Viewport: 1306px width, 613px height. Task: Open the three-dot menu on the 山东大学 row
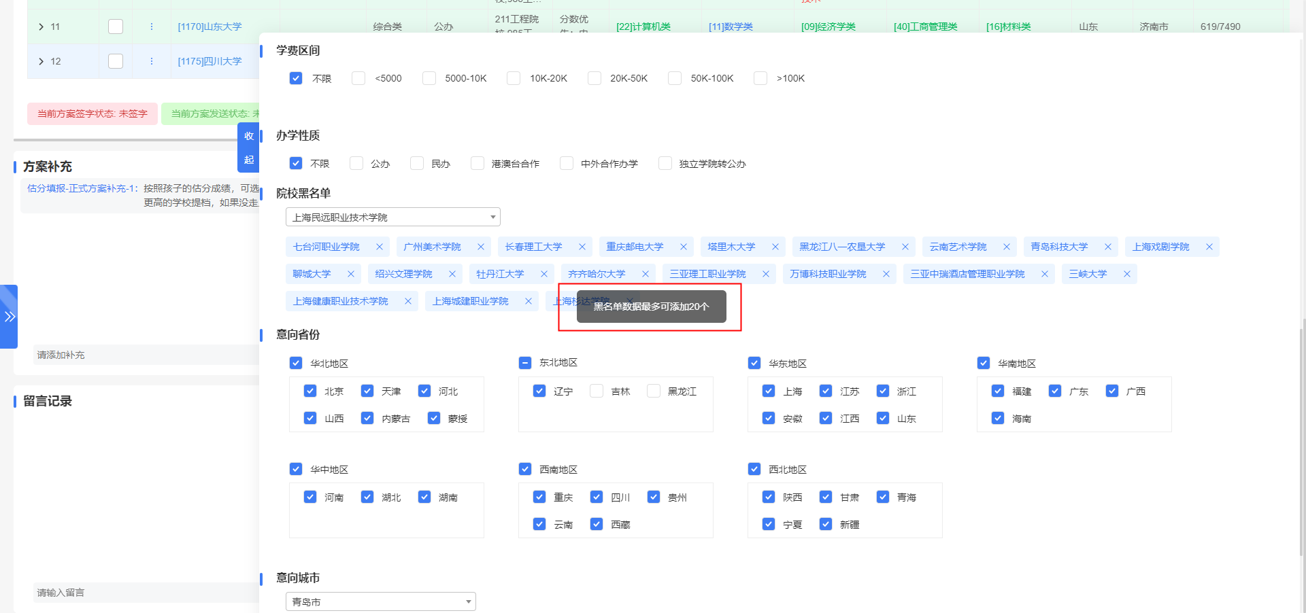click(151, 27)
